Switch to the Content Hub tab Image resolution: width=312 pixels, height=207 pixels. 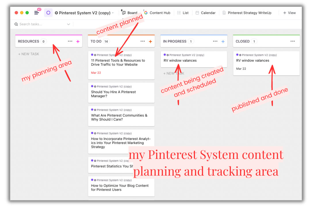[x=157, y=13]
